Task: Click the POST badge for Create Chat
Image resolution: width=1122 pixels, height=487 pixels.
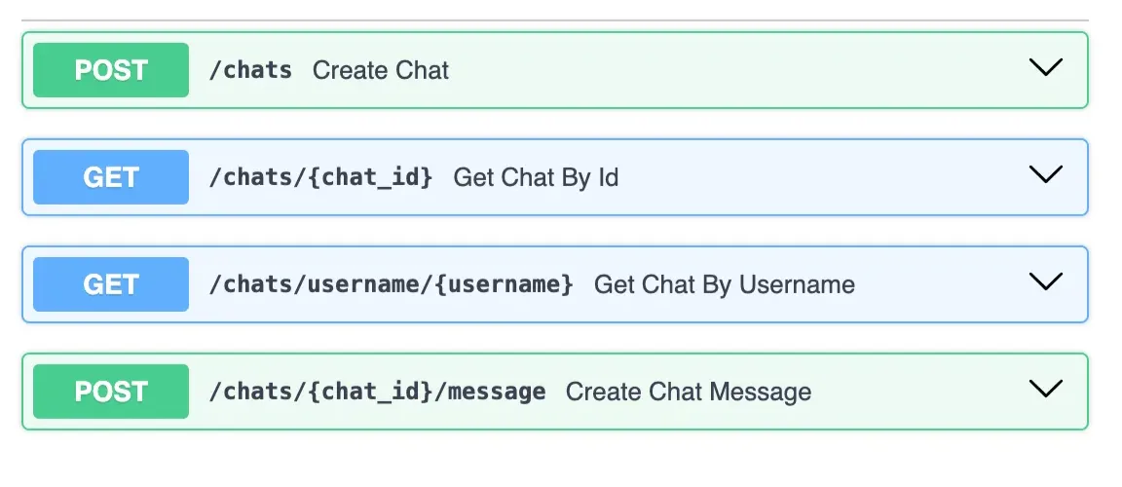Action: click(x=111, y=70)
